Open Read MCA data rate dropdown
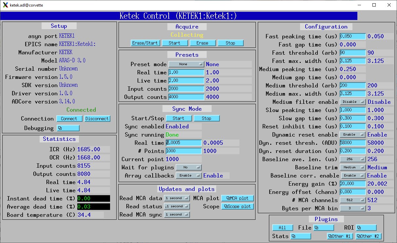397x243 pixels. (177, 198)
